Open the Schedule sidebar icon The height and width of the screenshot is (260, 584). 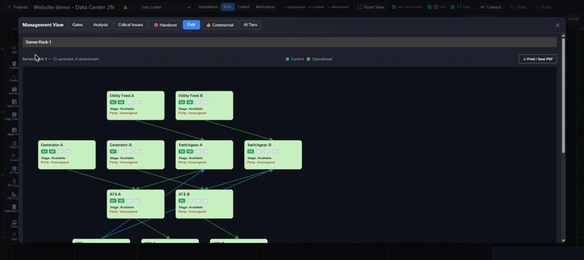(x=14, y=91)
